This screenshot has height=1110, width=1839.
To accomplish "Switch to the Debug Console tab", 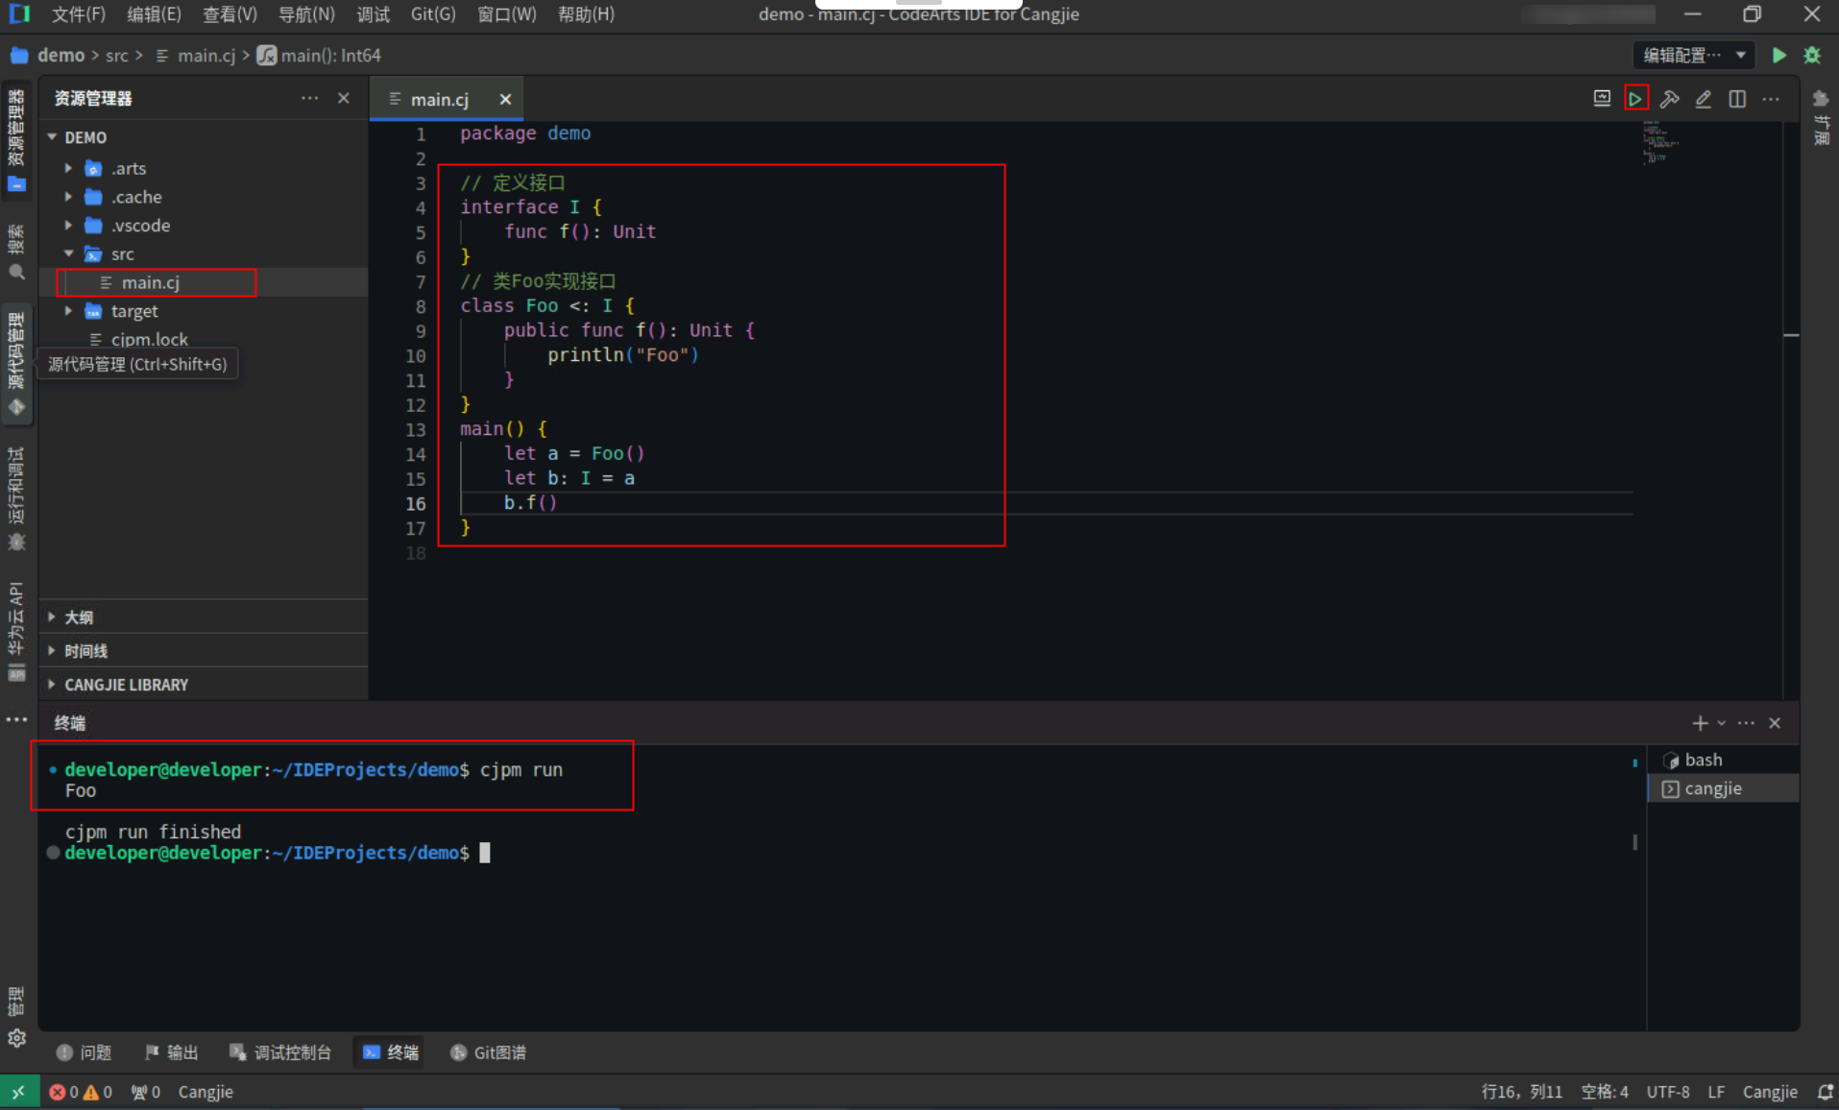I will [x=280, y=1052].
